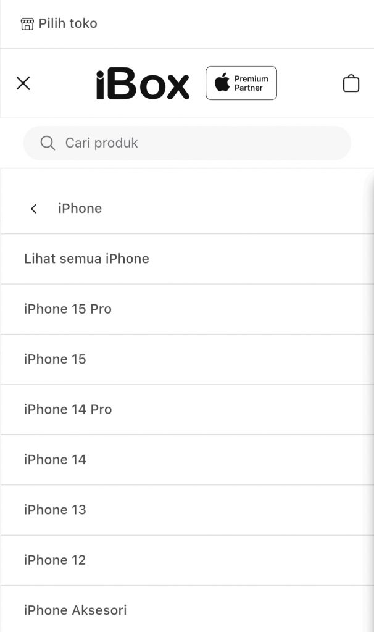Open the Pilih toko store selector
This screenshot has width=374, height=632.
tap(59, 24)
